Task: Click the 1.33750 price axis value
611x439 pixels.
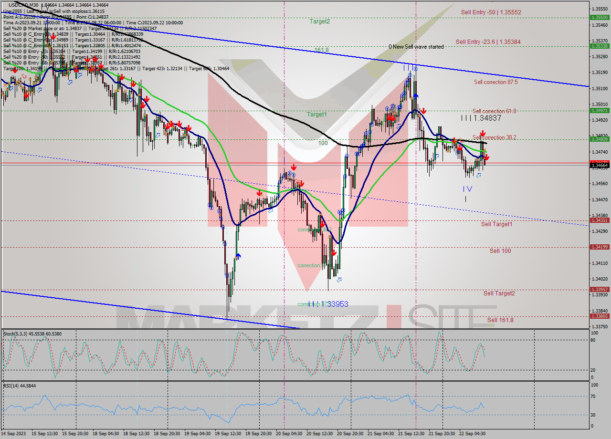Action: 600,327
